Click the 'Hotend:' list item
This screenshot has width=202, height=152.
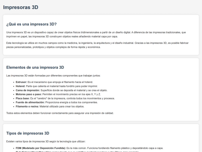pos(57,86)
